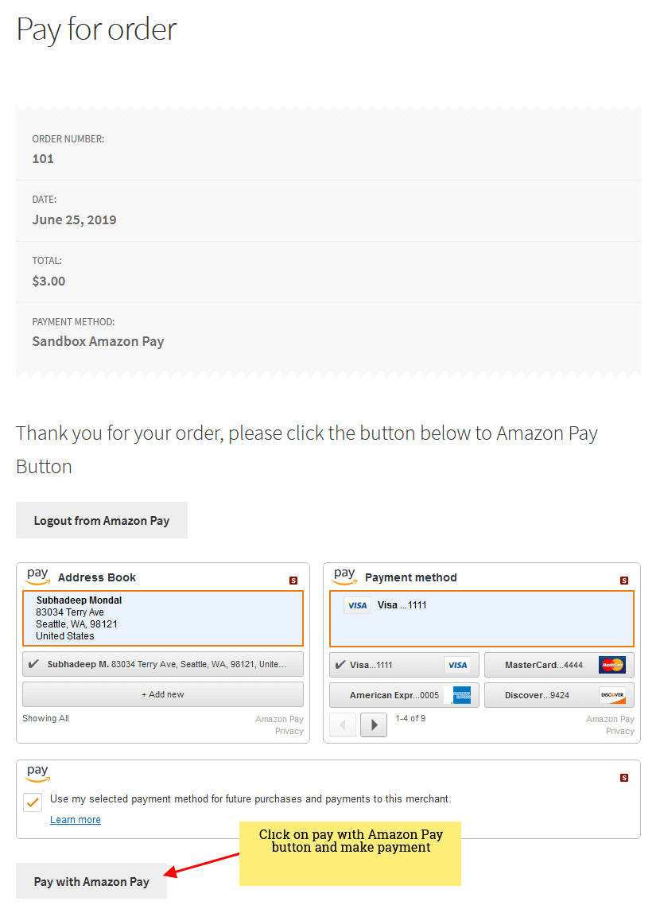Go to previous page of payment methods

click(x=343, y=725)
